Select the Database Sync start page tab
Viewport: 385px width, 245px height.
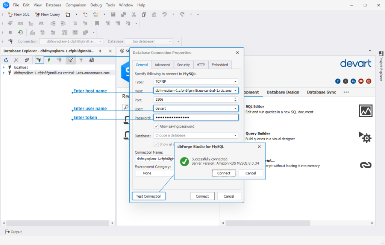point(321,92)
